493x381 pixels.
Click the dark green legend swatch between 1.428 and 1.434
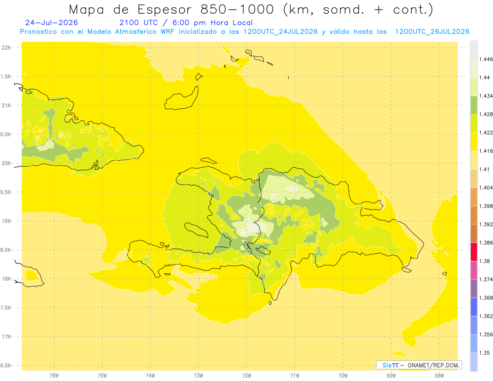click(474, 104)
